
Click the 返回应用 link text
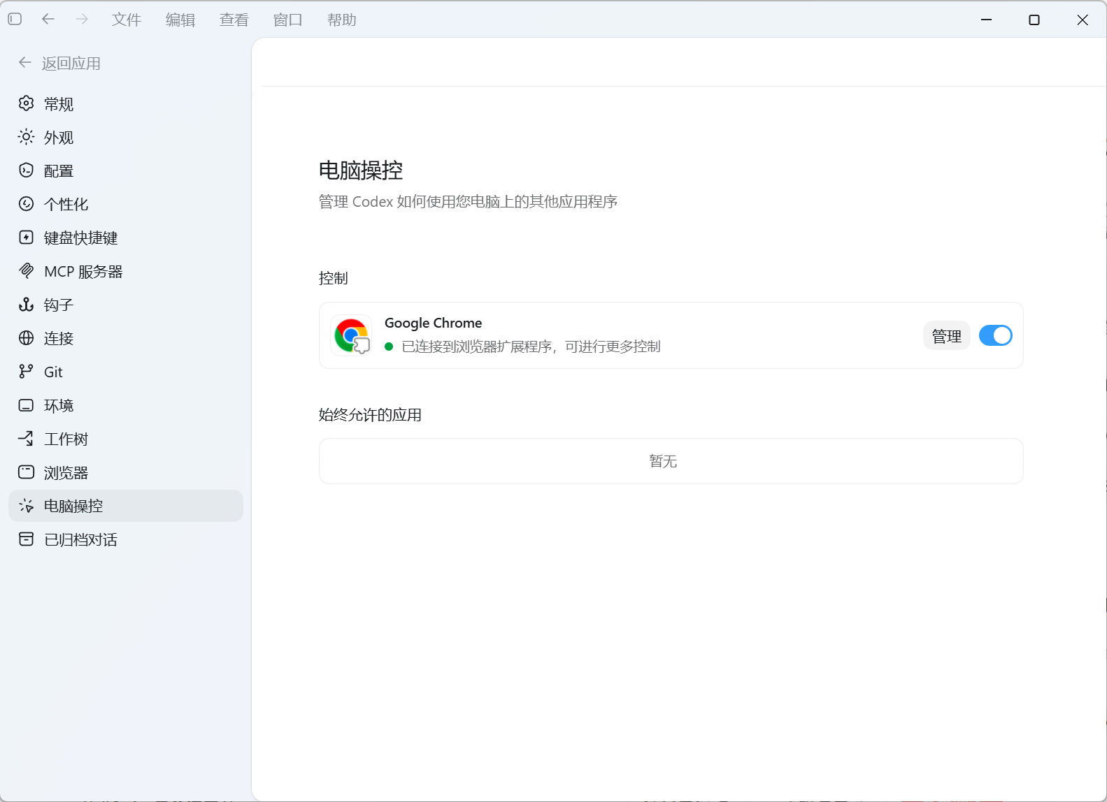point(71,64)
